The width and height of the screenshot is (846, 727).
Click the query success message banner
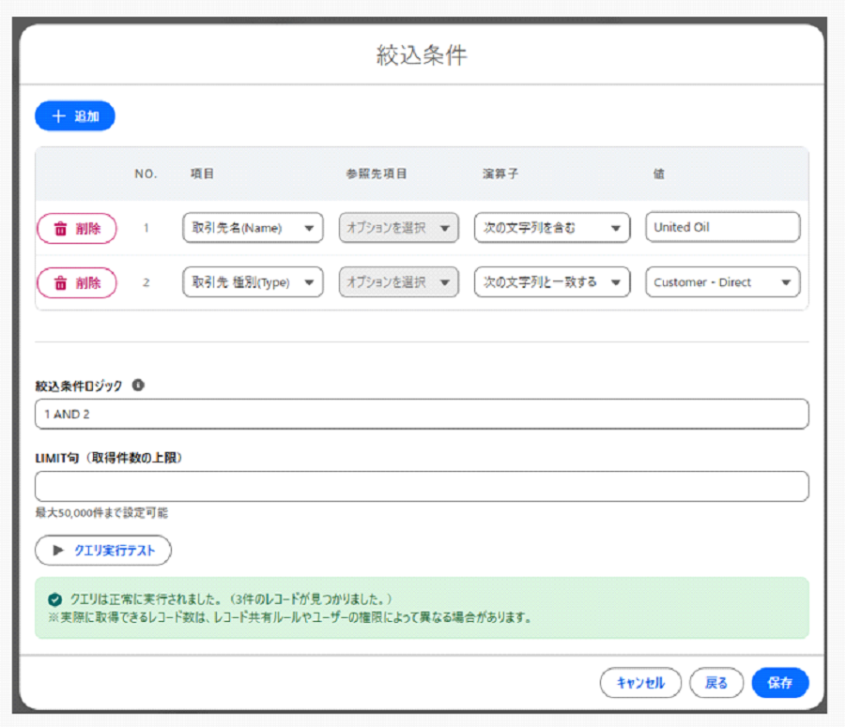click(x=422, y=608)
